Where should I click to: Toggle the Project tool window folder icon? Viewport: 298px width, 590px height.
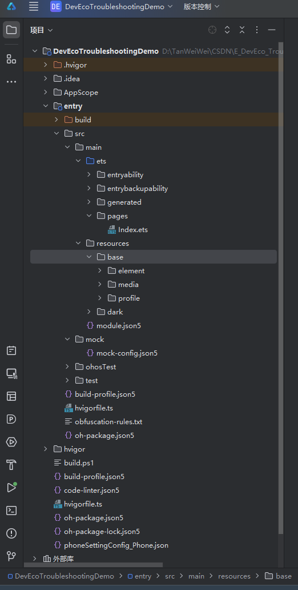11,30
